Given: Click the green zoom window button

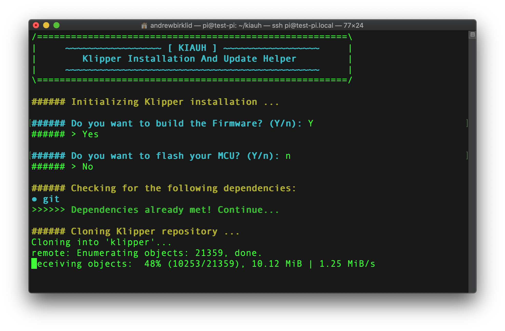Looking at the screenshot, I should [x=56, y=25].
